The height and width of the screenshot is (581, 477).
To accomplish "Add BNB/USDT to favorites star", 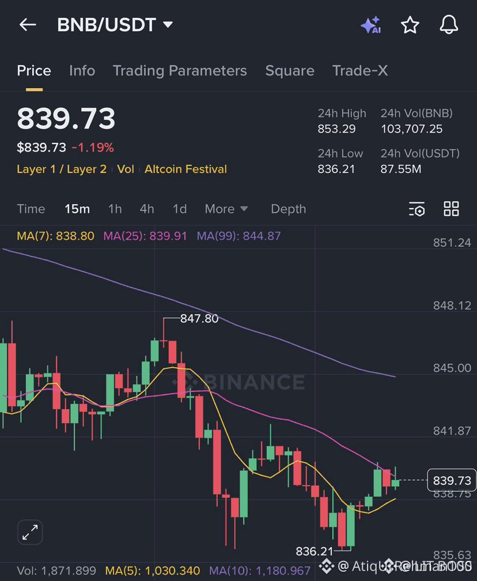I will pyautogui.click(x=410, y=25).
